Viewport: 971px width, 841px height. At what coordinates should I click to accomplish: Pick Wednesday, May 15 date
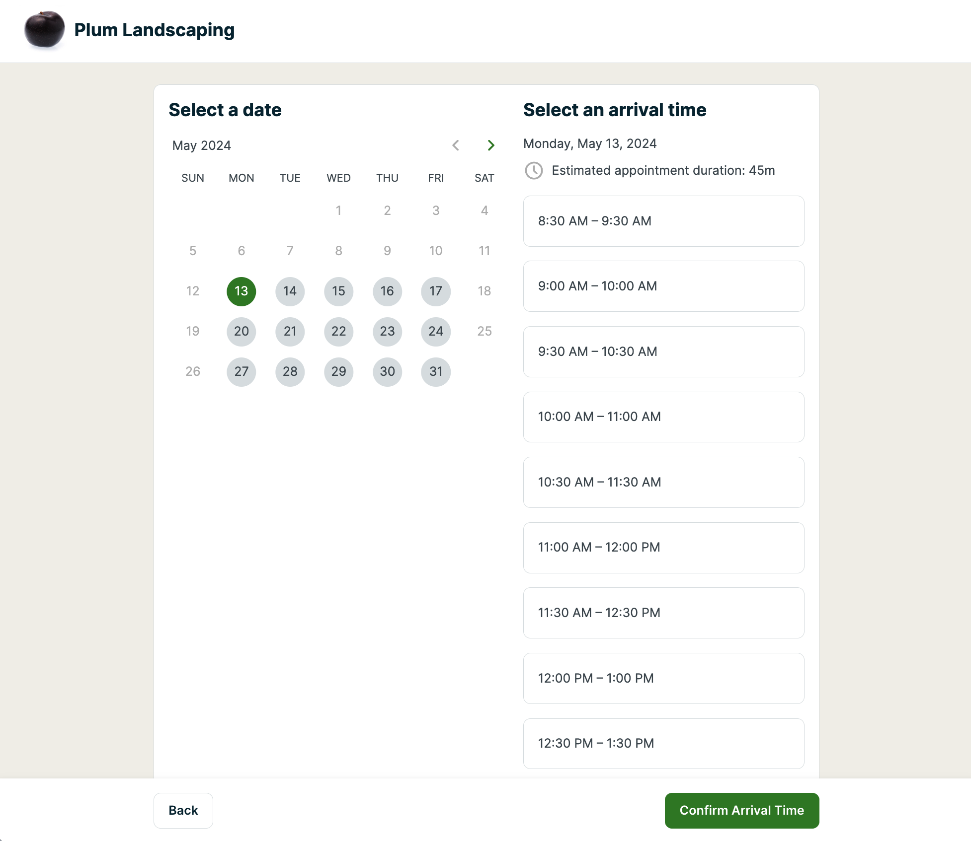coord(338,291)
